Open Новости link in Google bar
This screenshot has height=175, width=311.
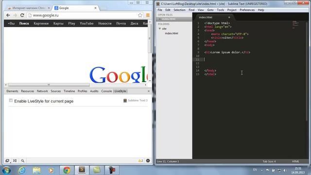[x=105, y=23]
